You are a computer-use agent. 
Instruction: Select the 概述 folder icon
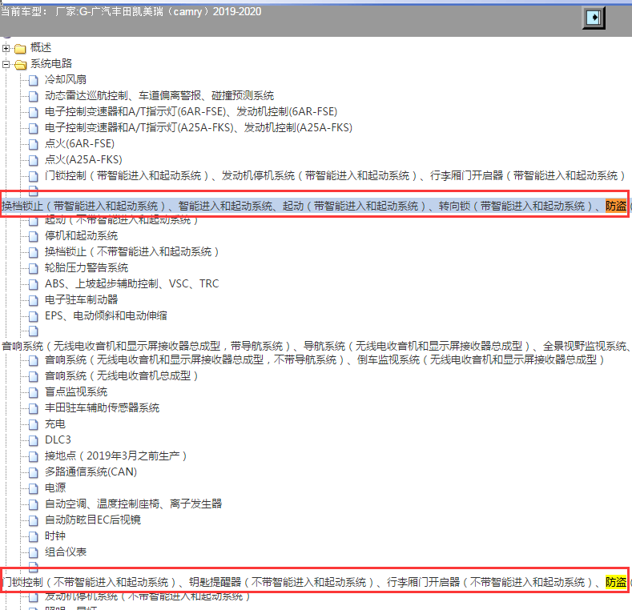[20, 48]
